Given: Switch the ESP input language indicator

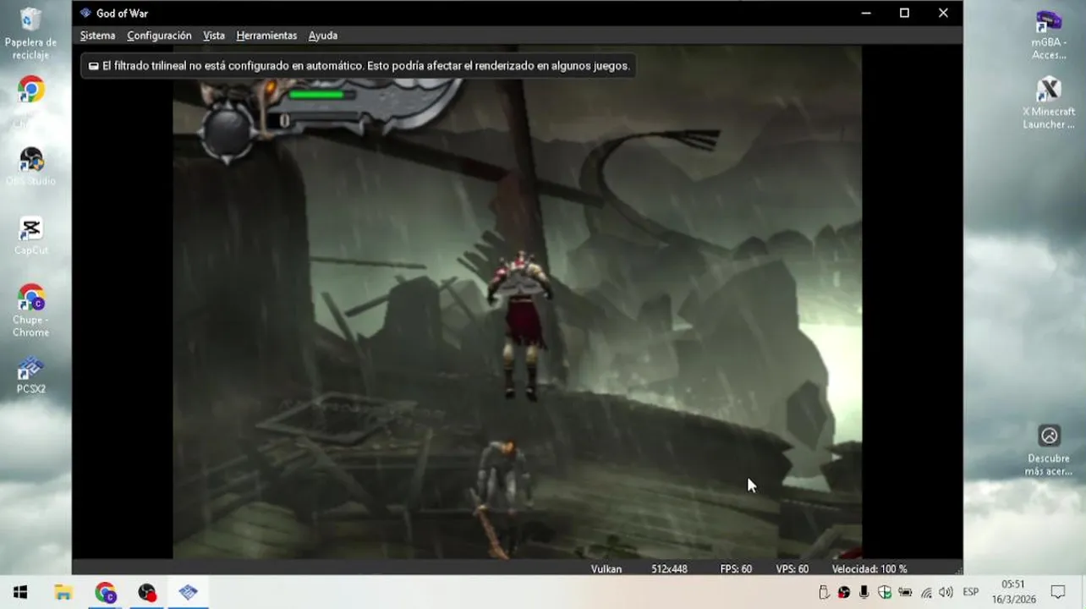Looking at the screenshot, I should point(971,592).
